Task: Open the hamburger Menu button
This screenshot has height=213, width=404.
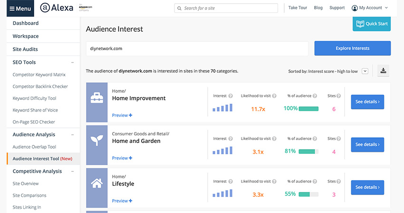Action: [20, 9]
